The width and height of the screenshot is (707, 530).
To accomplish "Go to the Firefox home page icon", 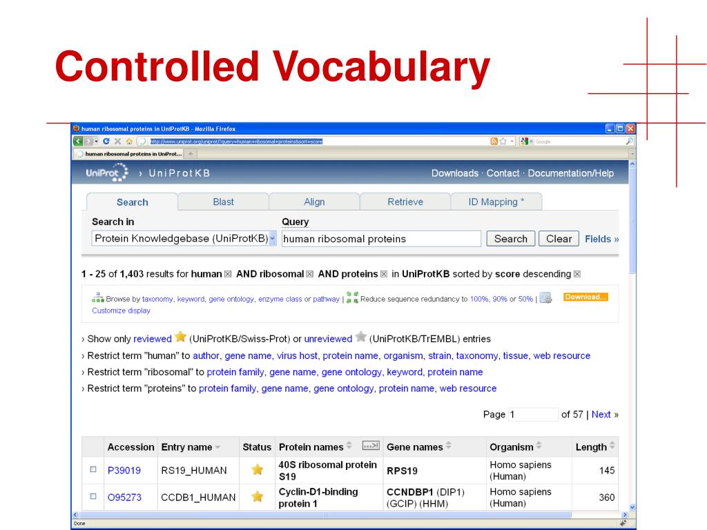I will (x=129, y=141).
